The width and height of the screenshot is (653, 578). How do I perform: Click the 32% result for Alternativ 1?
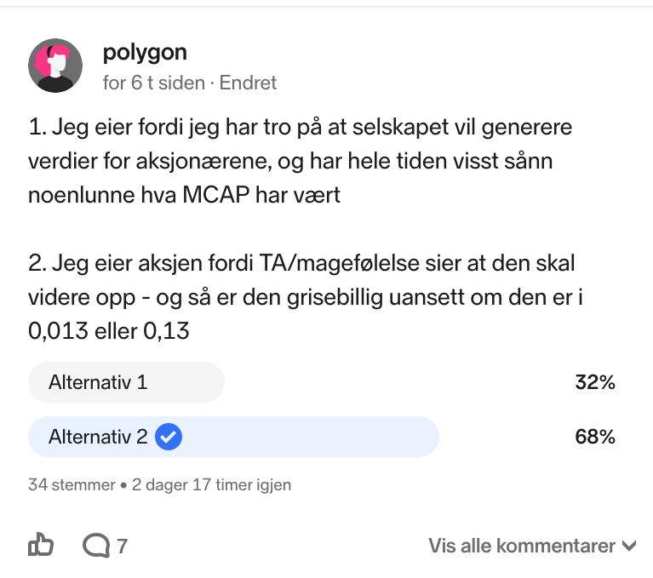[595, 382]
